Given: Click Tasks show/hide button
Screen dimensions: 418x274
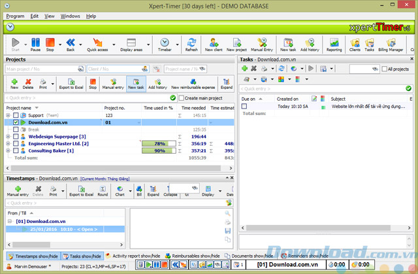Looking at the screenshot, I should 82,256.
